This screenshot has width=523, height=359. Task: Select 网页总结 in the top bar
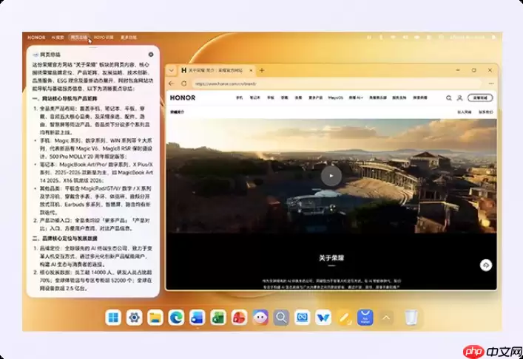tap(79, 37)
